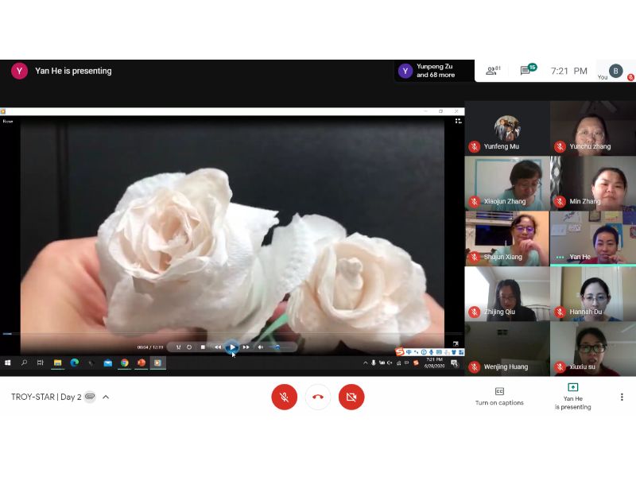
Task: Click the media player taskbar icon
Action: tap(157, 363)
